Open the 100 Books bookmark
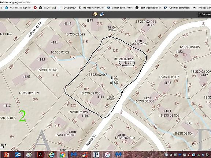 202,8
